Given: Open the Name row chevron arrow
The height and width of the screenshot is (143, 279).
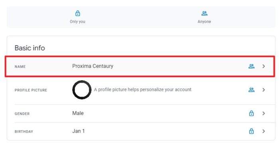Looking at the screenshot, I should pos(263,66).
